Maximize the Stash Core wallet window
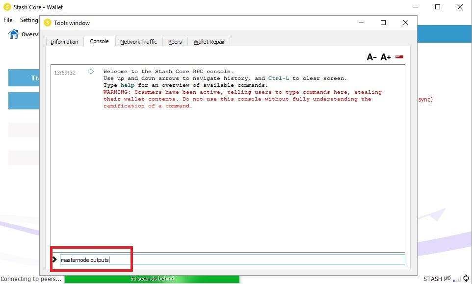 (438, 7)
